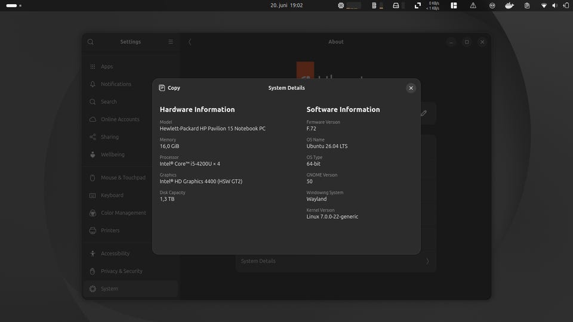Click the pencil icon to edit the device name
573x322 pixels.
click(424, 113)
